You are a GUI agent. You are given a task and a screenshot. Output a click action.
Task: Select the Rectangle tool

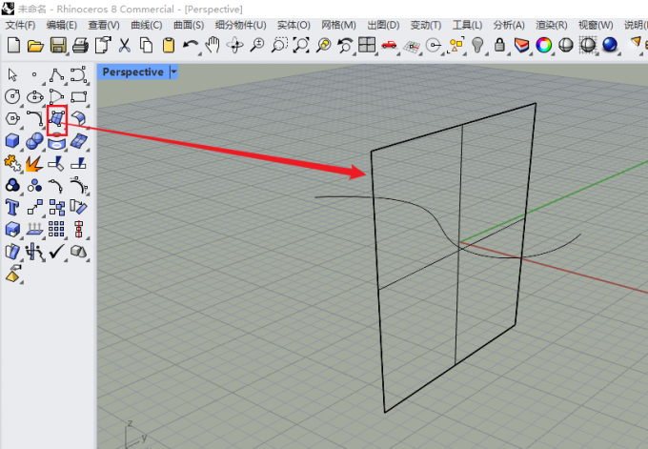click(x=78, y=97)
